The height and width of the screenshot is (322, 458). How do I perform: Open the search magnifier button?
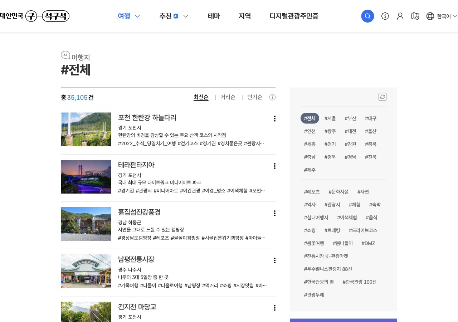[x=367, y=16]
